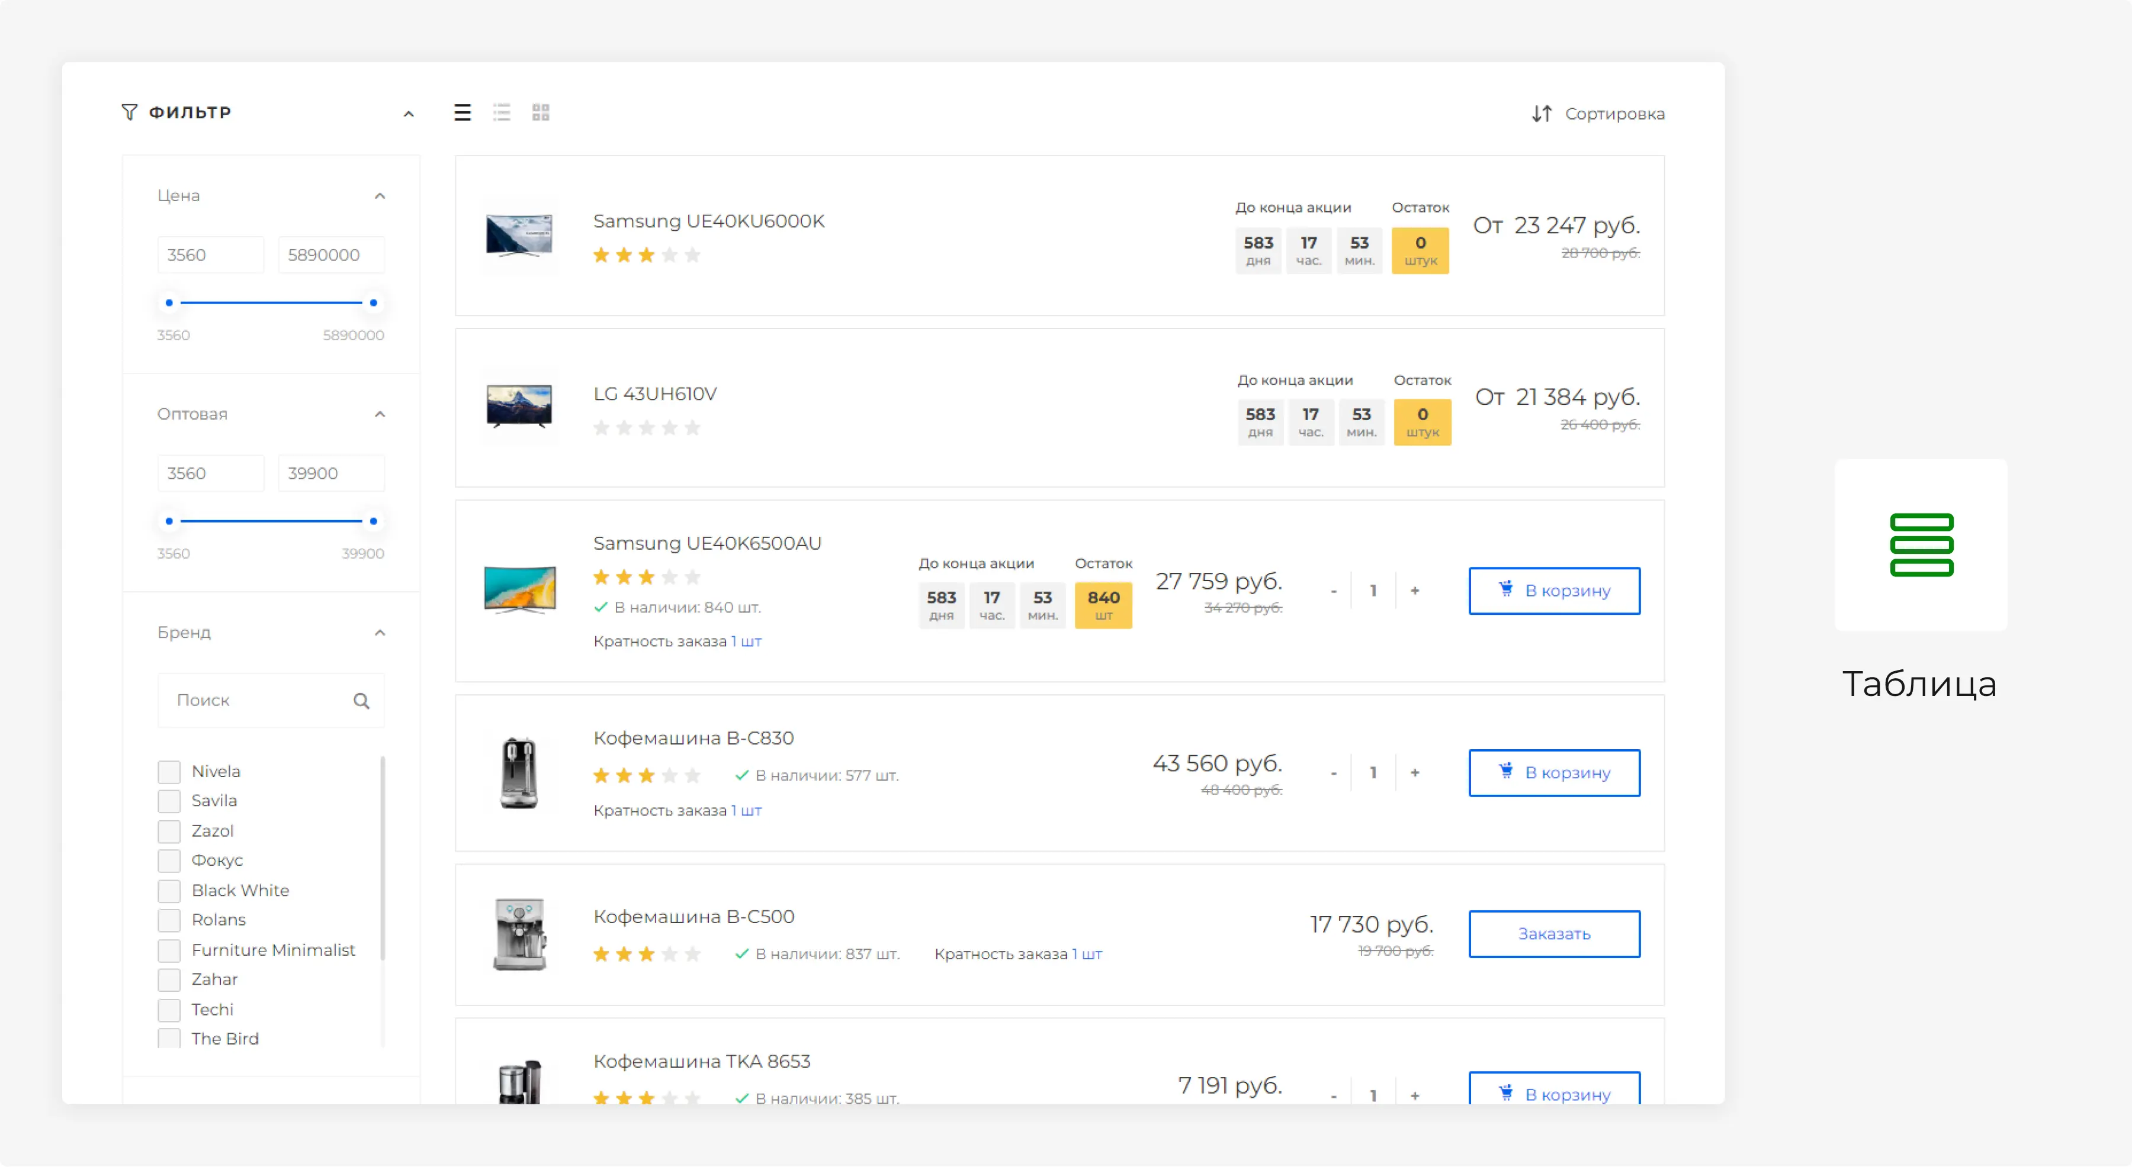Switch to the grid tiles view icon
Screen dimensions: 2132x1167
[541, 112]
